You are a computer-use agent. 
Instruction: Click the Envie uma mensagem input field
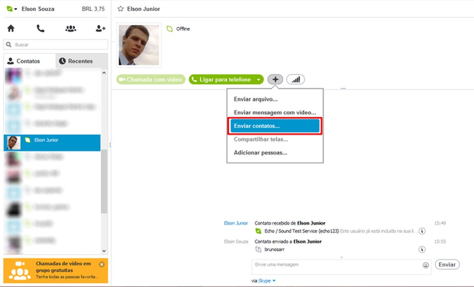point(337,264)
